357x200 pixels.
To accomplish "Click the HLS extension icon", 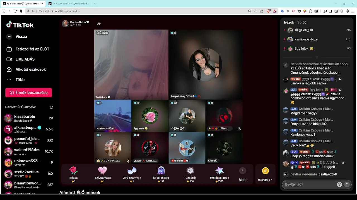I will (x=294, y=11).
